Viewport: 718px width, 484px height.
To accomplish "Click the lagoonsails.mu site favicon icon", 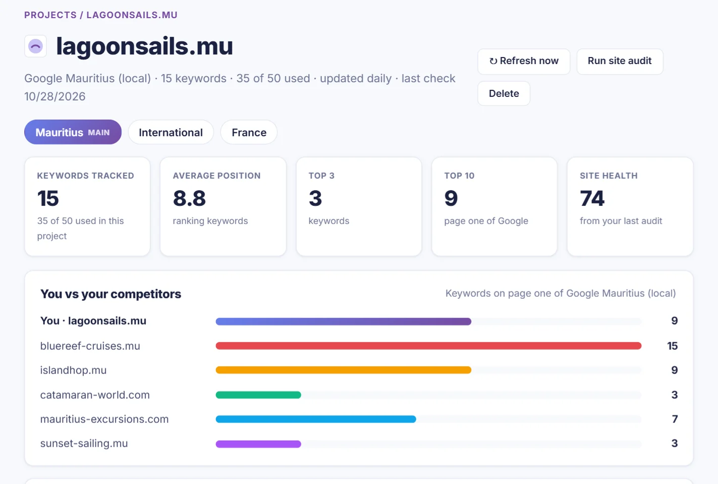I will [x=35, y=46].
